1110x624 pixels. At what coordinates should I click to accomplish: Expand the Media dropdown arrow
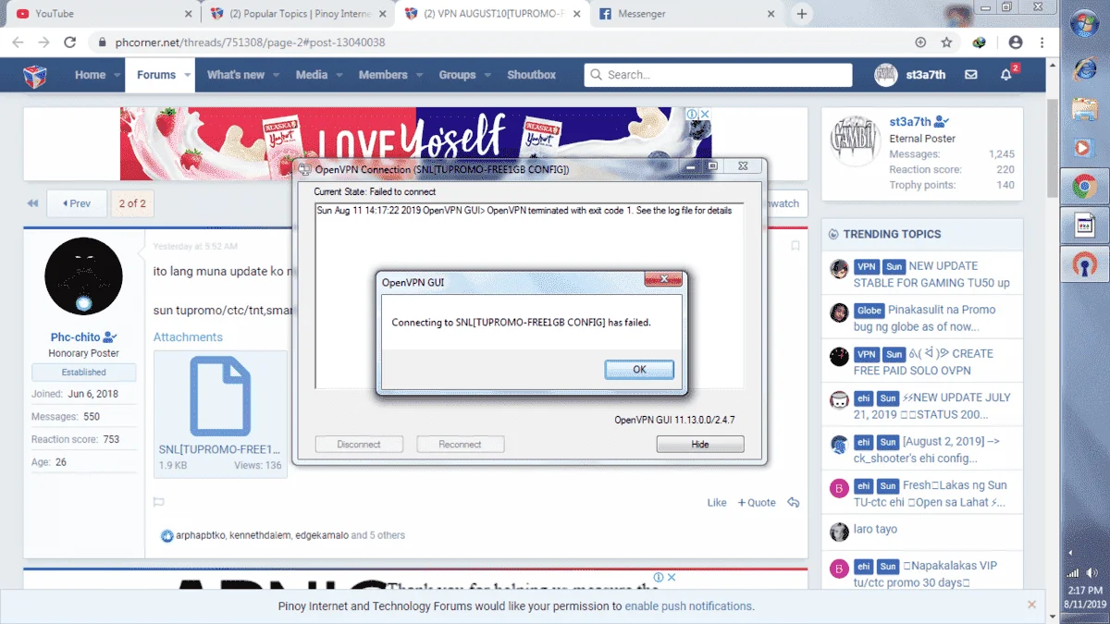339,76
